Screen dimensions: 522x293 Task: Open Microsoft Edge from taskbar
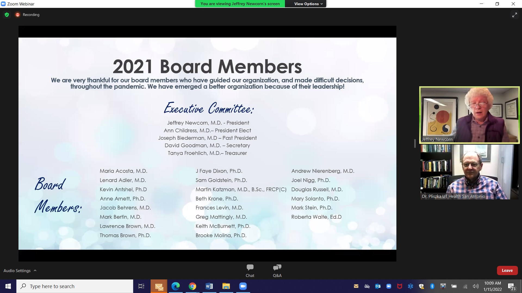tap(176, 286)
